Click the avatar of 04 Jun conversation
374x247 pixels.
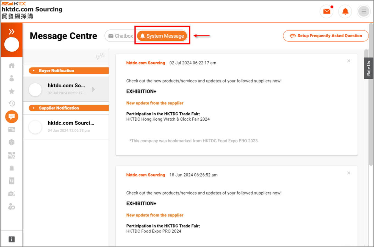(35, 127)
